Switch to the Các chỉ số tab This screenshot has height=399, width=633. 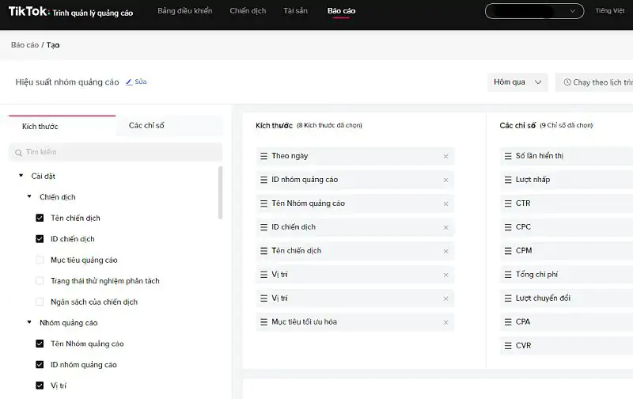tap(146, 125)
